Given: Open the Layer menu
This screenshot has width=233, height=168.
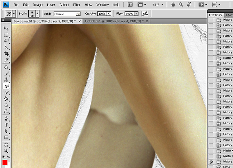Looking at the screenshot, I should [x=51, y=5].
